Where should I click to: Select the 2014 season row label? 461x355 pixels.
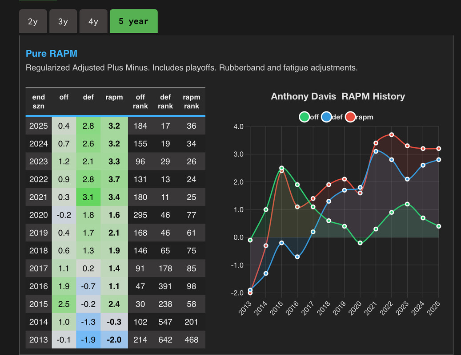[39, 322]
